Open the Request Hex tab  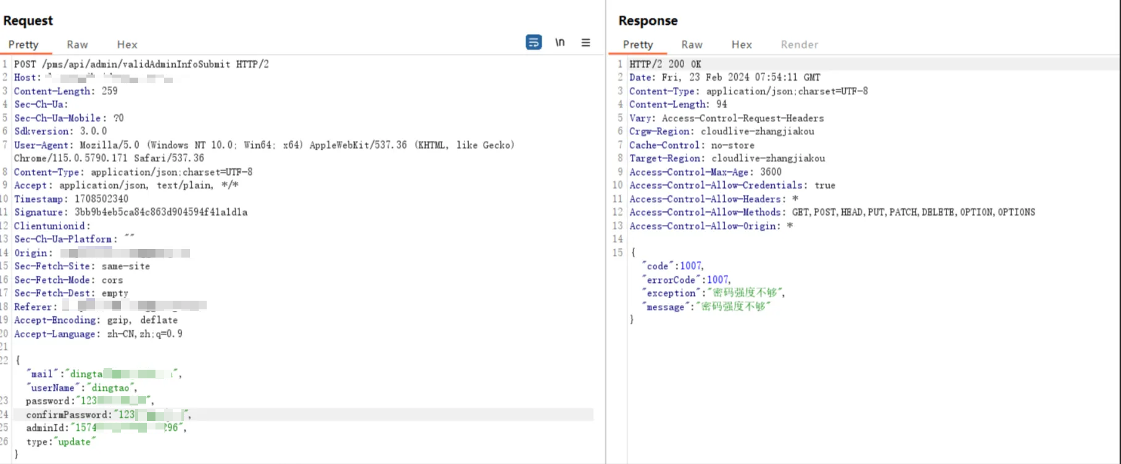(x=127, y=44)
